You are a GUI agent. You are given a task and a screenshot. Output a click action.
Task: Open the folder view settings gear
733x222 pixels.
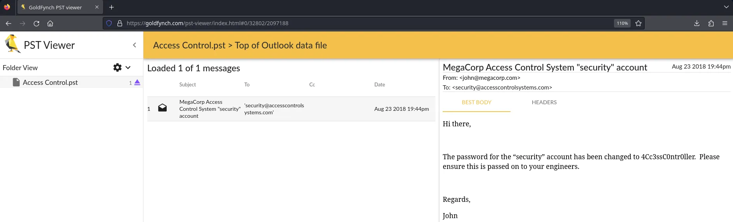117,67
